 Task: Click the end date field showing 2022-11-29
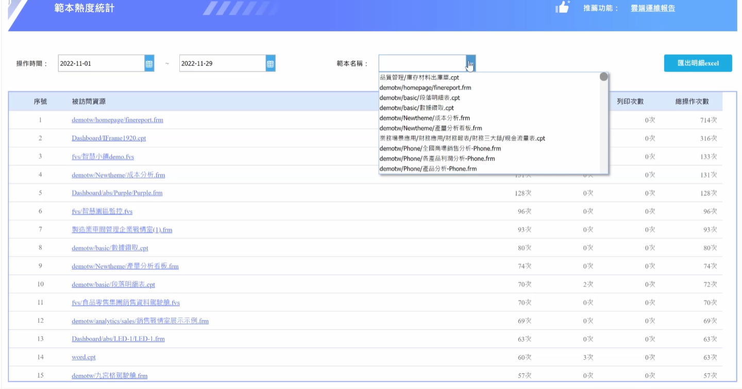point(223,64)
